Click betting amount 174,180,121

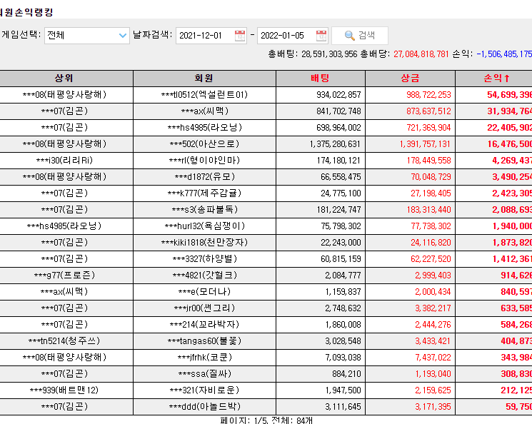pos(338,160)
